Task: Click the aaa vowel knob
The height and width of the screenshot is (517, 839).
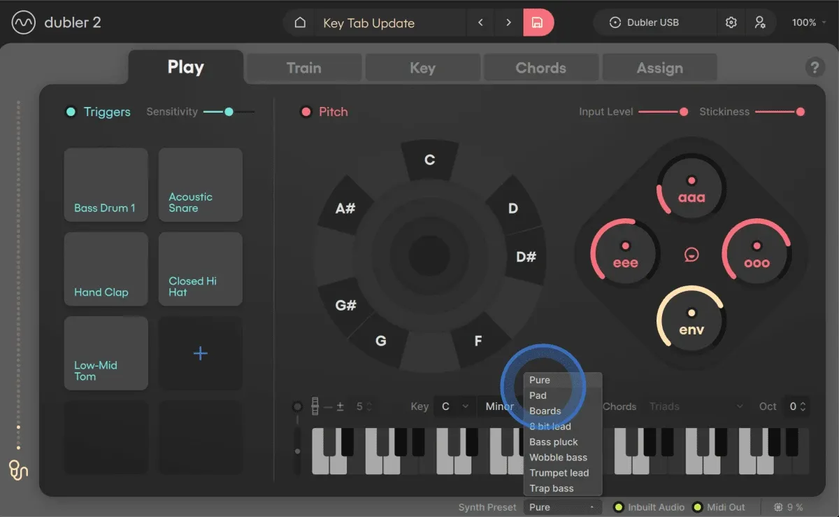Action: (x=691, y=189)
